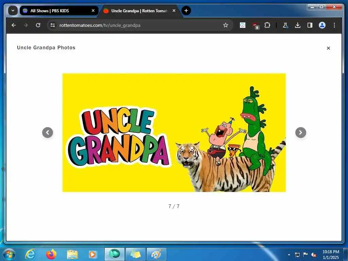This screenshot has width=348, height=261.
Task: Click the forward navigation arrow
Action: click(x=26, y=25)
